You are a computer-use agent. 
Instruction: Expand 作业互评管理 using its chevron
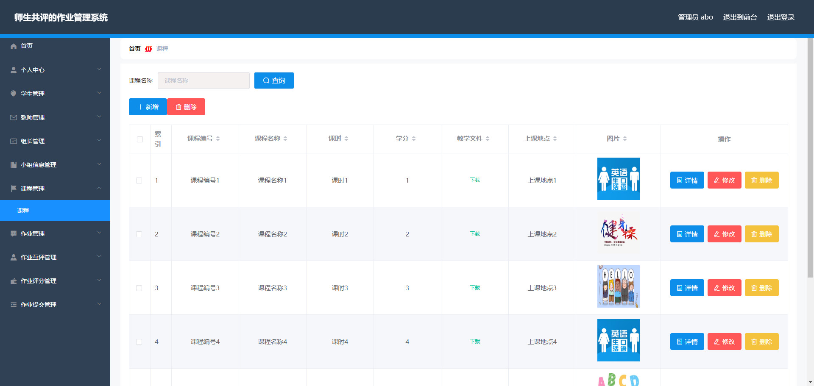[99, 256]
